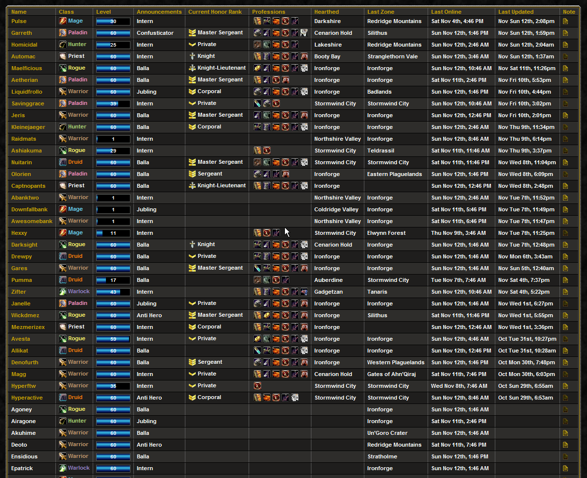Click Thu Nov 9th, 3:46 AM timestamp
The width and height of the screenshot is (587, 478).
click(x=458, y=233)
